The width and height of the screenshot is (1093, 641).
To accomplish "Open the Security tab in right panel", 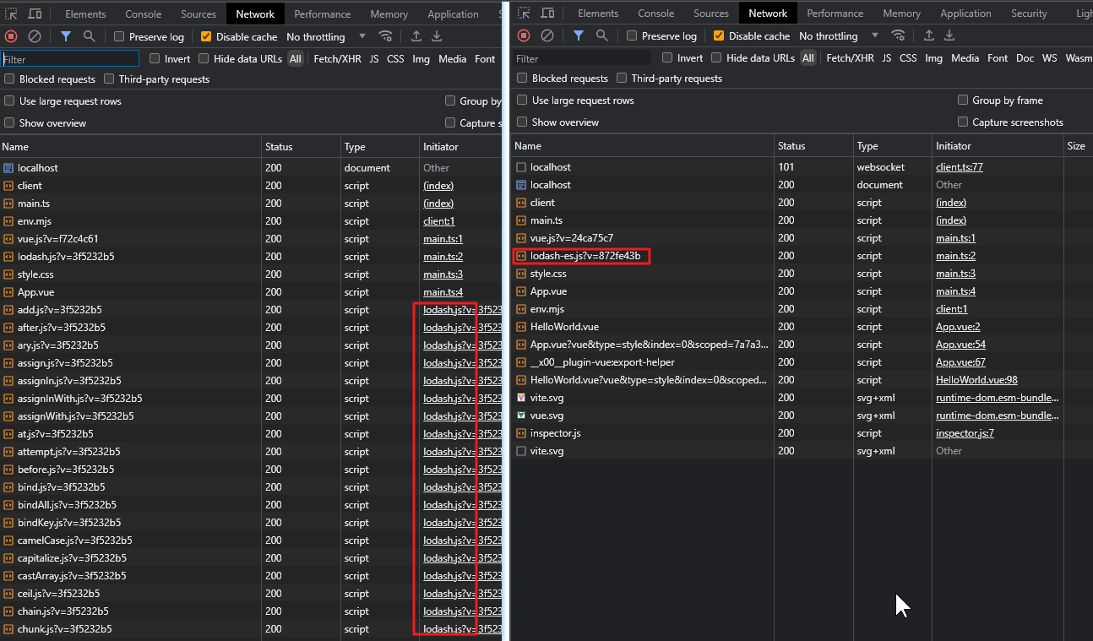I will (x=1029, y=14).
